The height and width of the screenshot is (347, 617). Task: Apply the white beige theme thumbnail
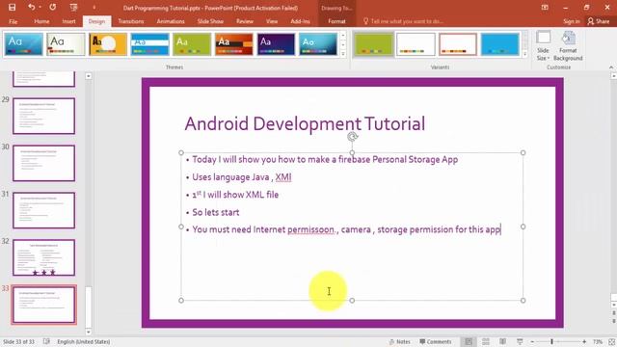point(66,44)
